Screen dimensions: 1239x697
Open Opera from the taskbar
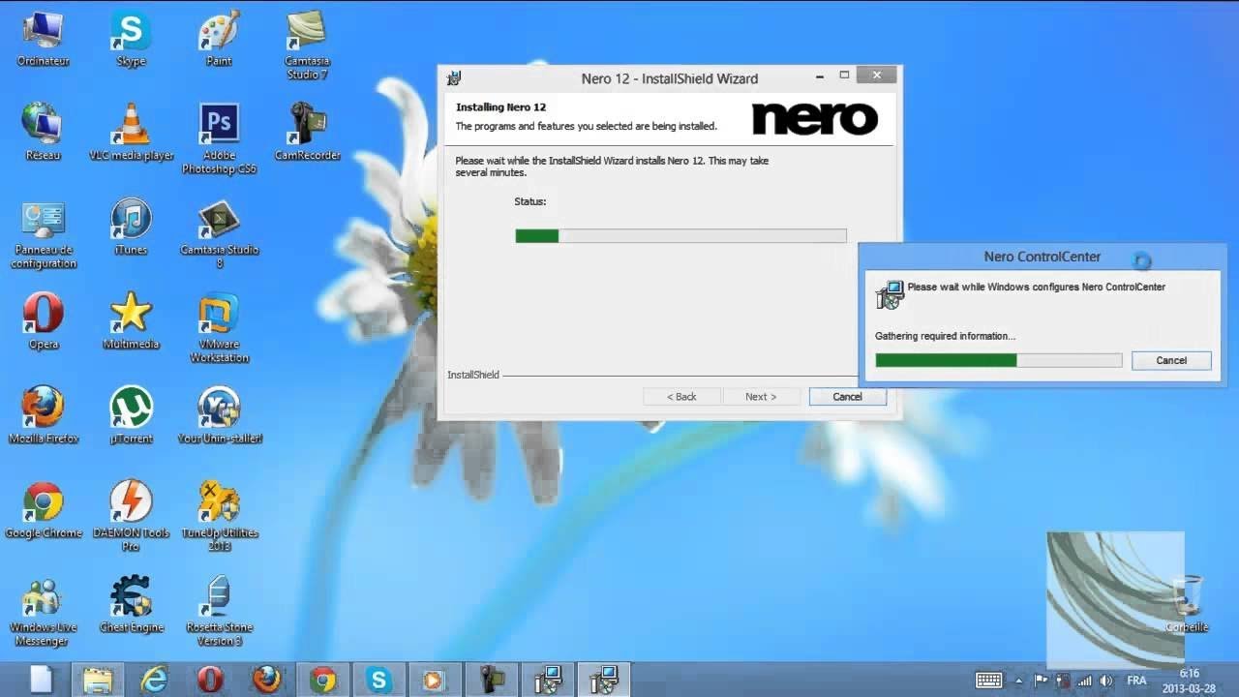(210, 680)
